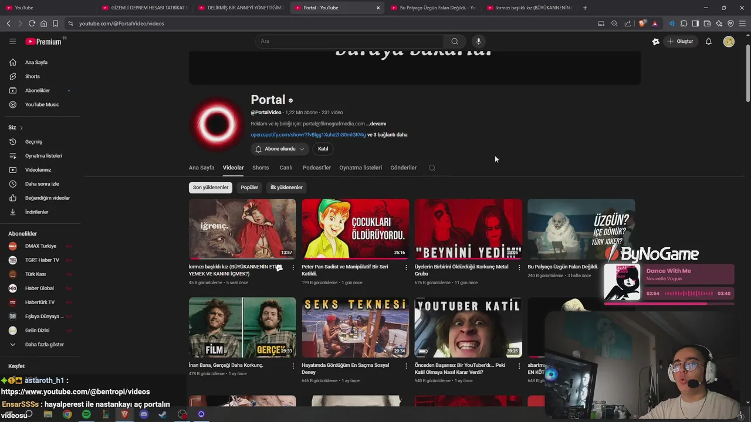Switch to the channel Shorts tab
Screen dimensions: 751x422
(261, 168)
